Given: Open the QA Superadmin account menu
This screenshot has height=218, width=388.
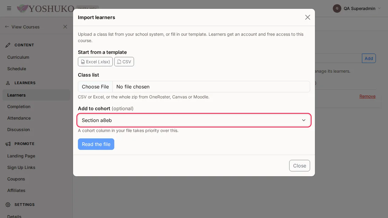Looking at the screenshot, I should (x=357, y=8).
